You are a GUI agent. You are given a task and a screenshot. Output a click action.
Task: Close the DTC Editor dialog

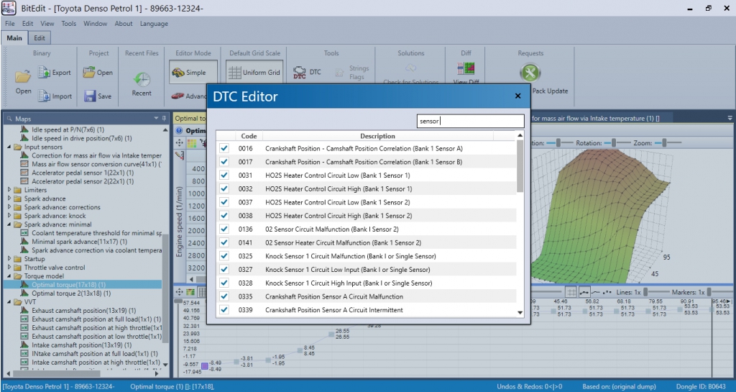tap(517, 96)
